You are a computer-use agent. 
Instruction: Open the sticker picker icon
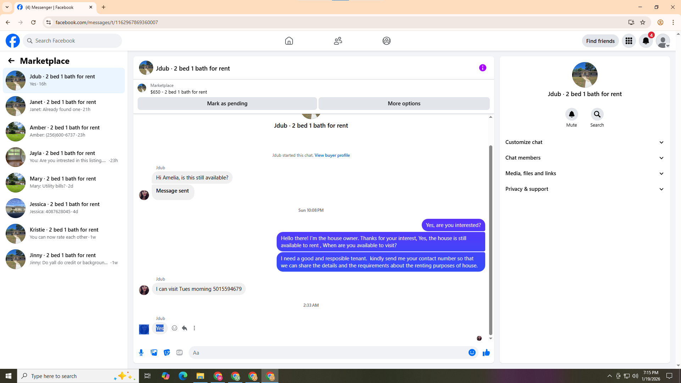click(167, 353)
